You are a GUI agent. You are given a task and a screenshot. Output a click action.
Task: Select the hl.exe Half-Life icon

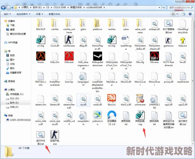(x=41, y=57)
